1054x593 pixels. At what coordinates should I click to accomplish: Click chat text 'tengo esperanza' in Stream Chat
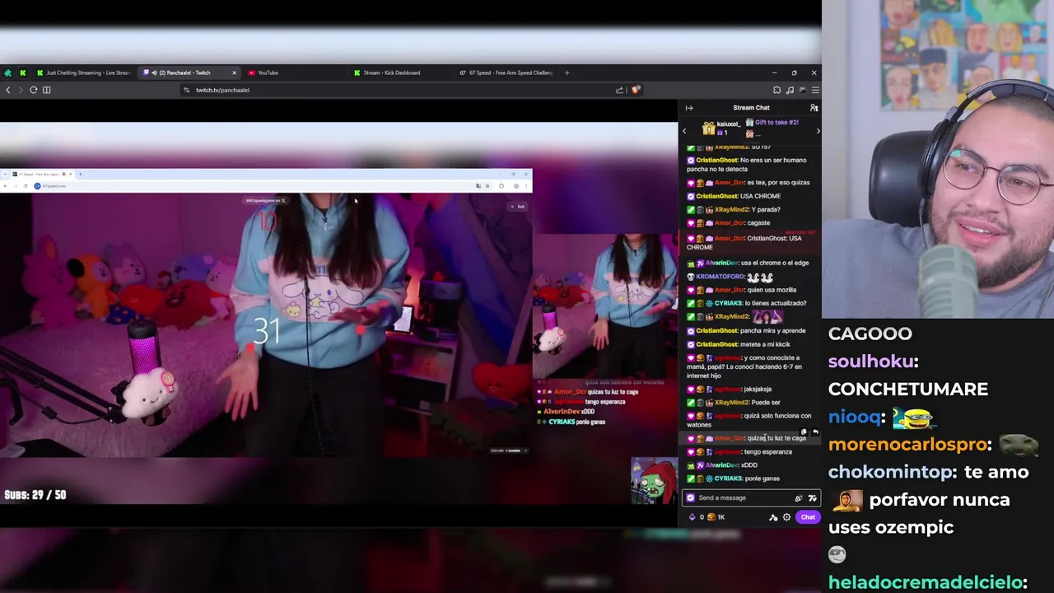[767, 452]
